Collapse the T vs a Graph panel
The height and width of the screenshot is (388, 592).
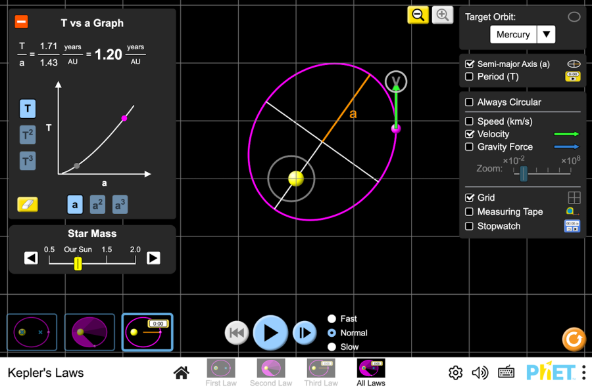[21, 22]
